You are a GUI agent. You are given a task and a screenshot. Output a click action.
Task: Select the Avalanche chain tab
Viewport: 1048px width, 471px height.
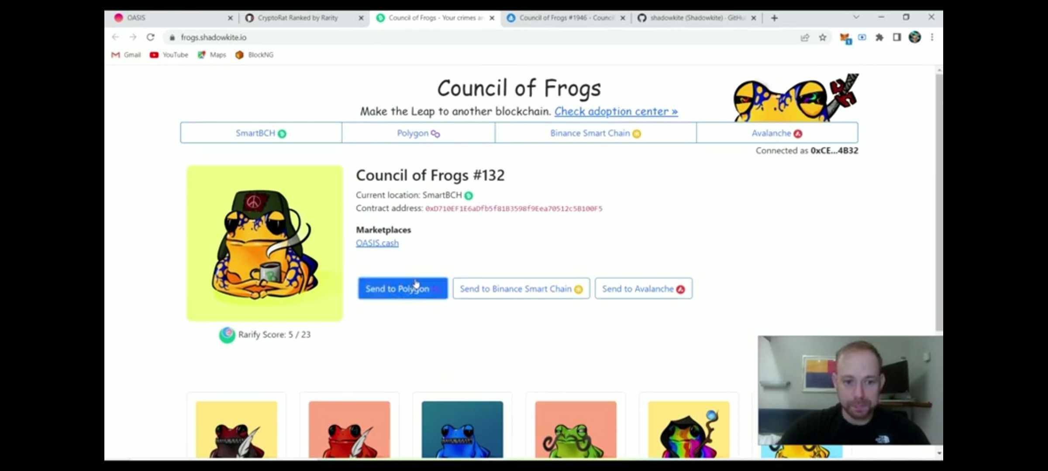coord(777,133)
